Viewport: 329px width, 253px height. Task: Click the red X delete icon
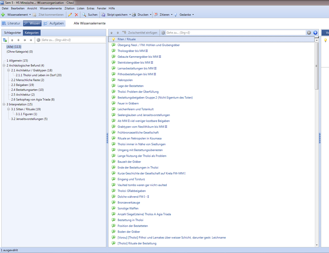tap(76, 15)
